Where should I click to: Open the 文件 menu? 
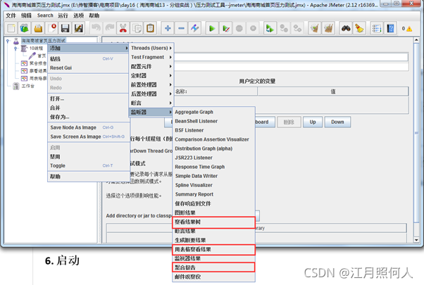point(11,15)
